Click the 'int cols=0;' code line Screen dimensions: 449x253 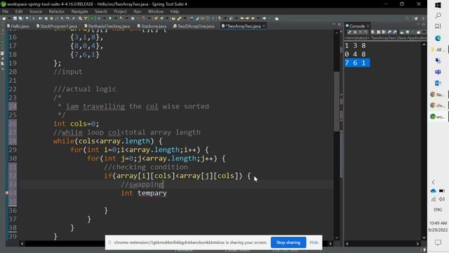pos(76,124)
